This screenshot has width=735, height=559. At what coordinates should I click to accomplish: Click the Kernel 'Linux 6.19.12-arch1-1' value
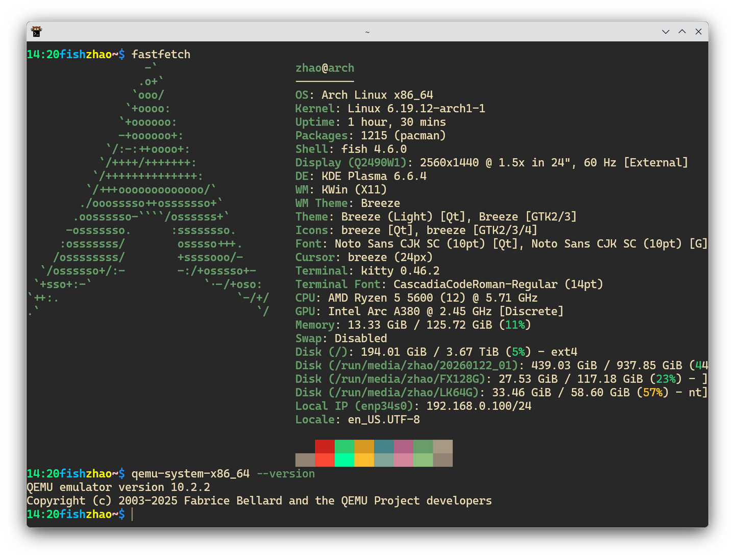click(x=416, y=109)
